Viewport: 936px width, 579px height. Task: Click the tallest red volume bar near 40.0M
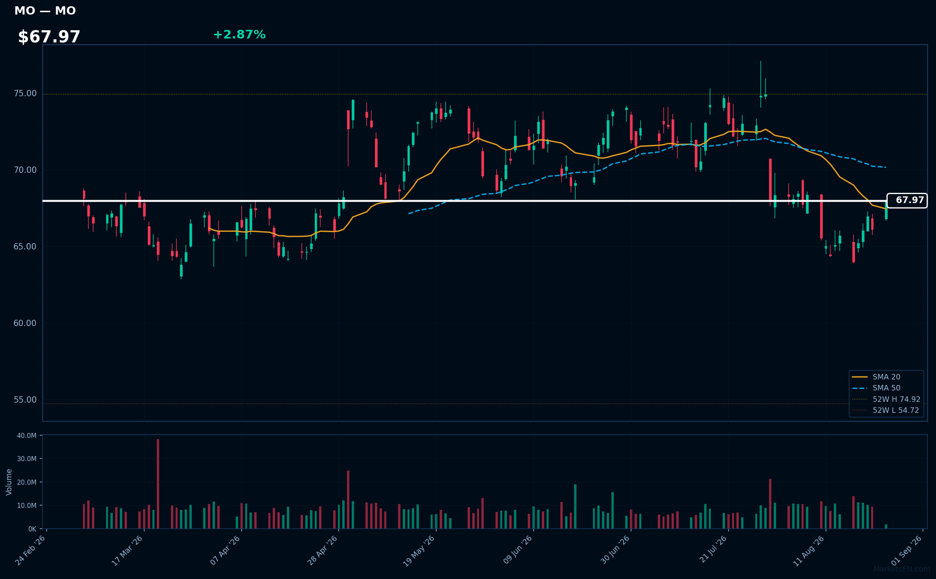(x=158, y=484)
